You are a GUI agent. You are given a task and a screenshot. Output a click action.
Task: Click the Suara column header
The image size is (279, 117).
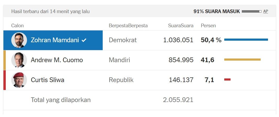pyautogui.click(x=180, y=25)
